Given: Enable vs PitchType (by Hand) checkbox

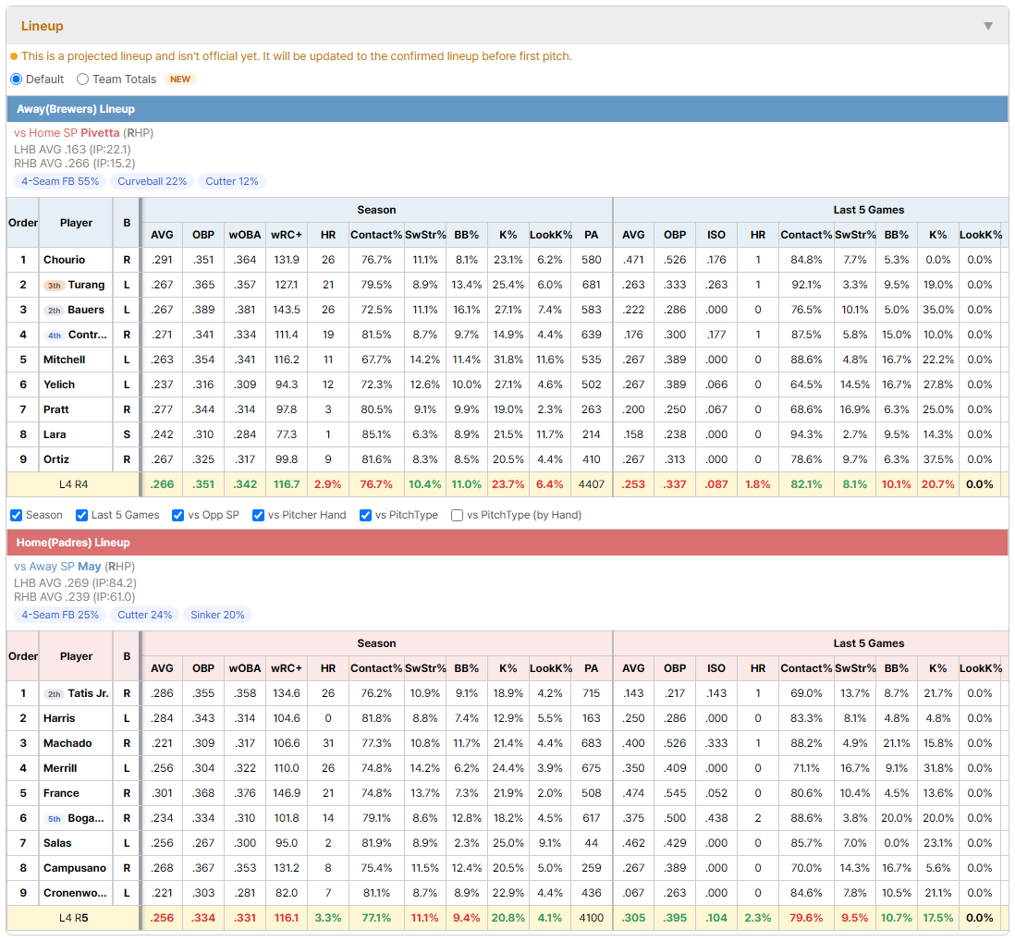Looking at the screenshot, I should 457,515.
